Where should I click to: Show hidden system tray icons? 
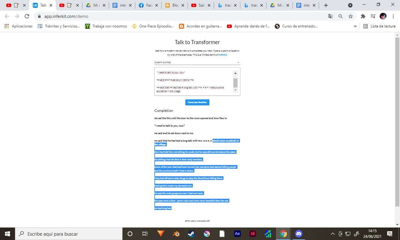pyautogui.click(x=333, y=234)
